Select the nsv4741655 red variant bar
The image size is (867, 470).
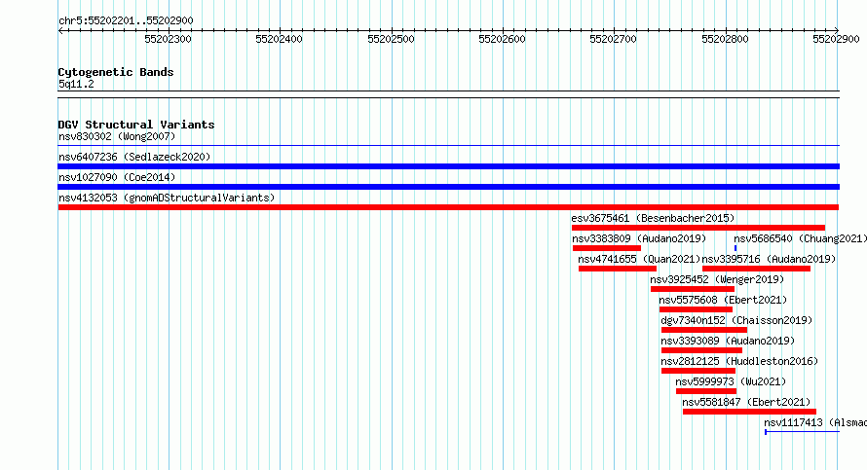coord(618,269)
